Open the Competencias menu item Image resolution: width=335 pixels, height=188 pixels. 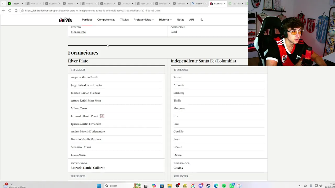(x=106, y=20)
